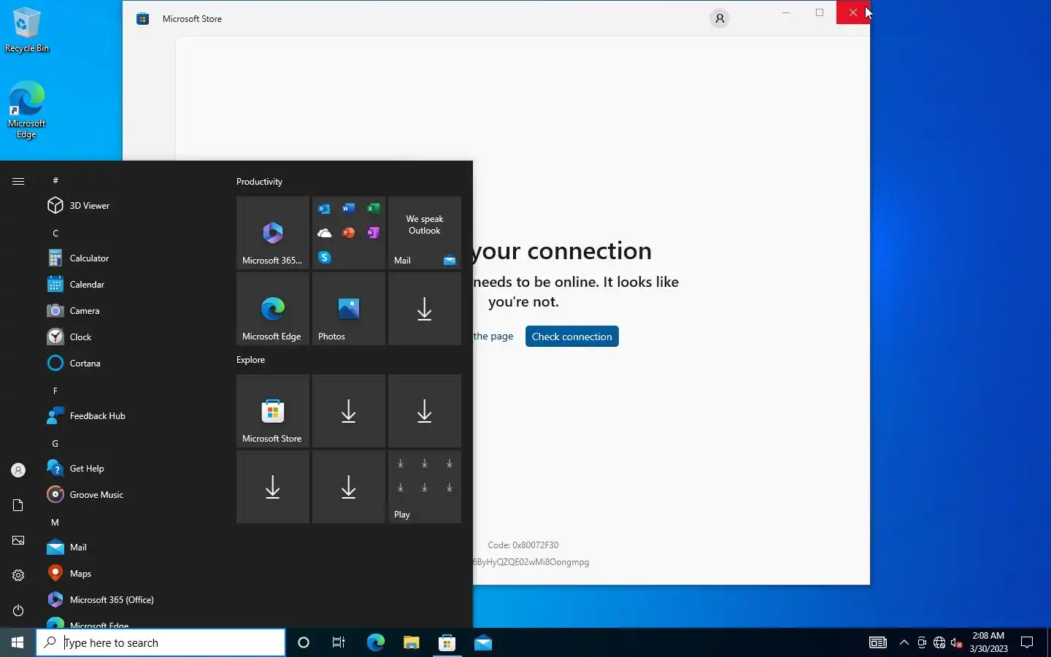Screen dimensions: 1051x657
Task: Click the network globe tray icon
Action: pos(939,642)
